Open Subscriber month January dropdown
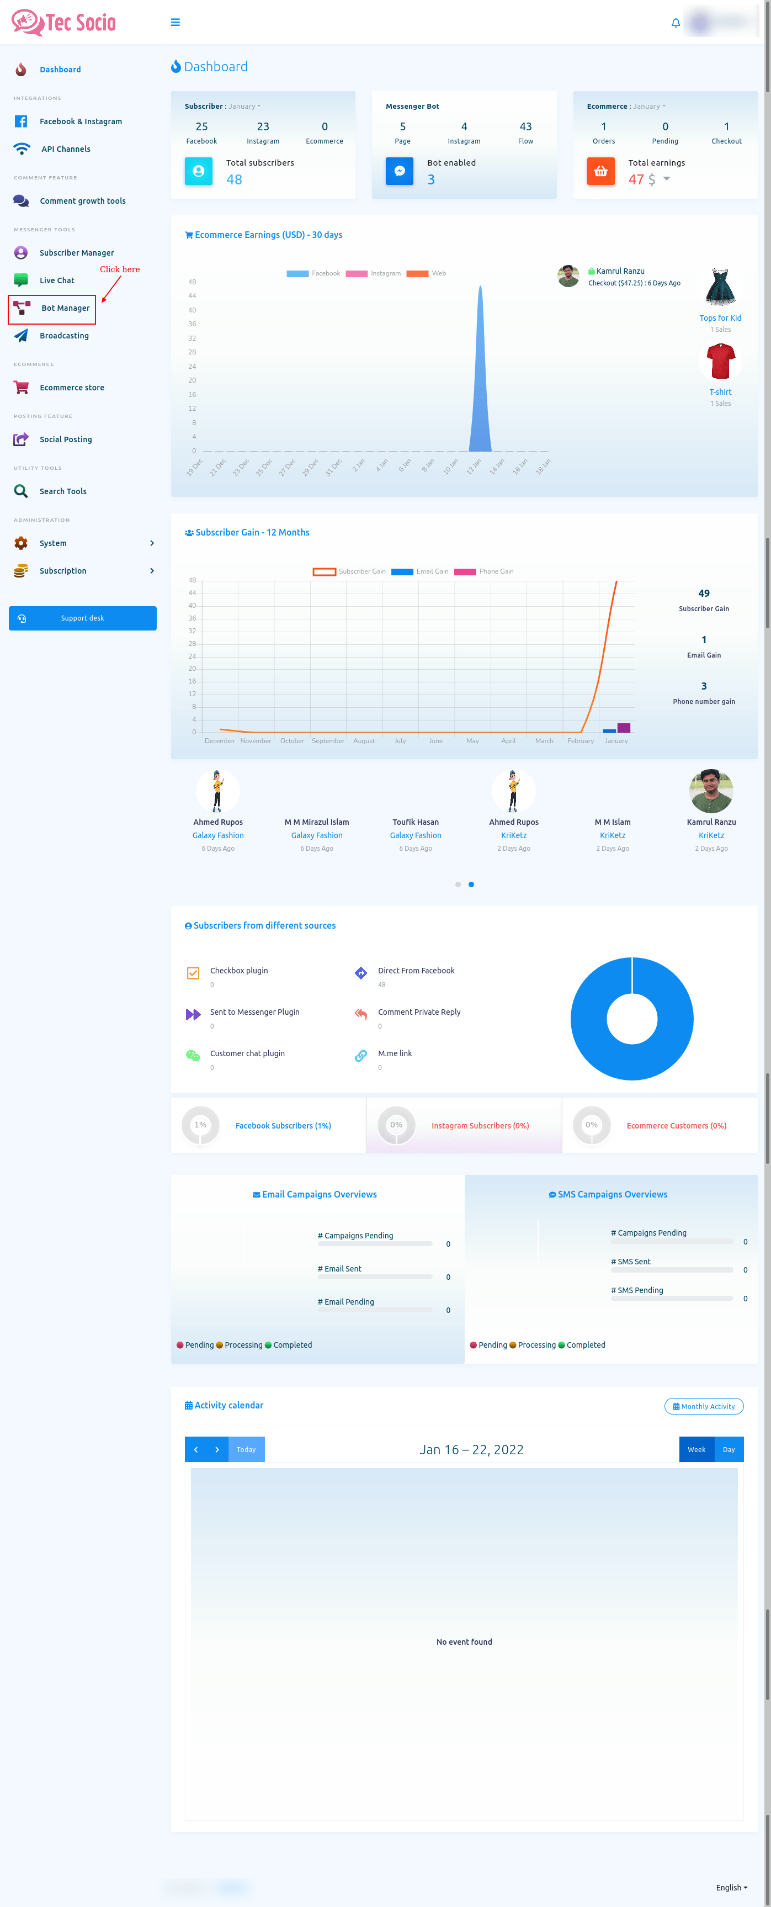Screen dimensions: 771x1907 [244, 107]
